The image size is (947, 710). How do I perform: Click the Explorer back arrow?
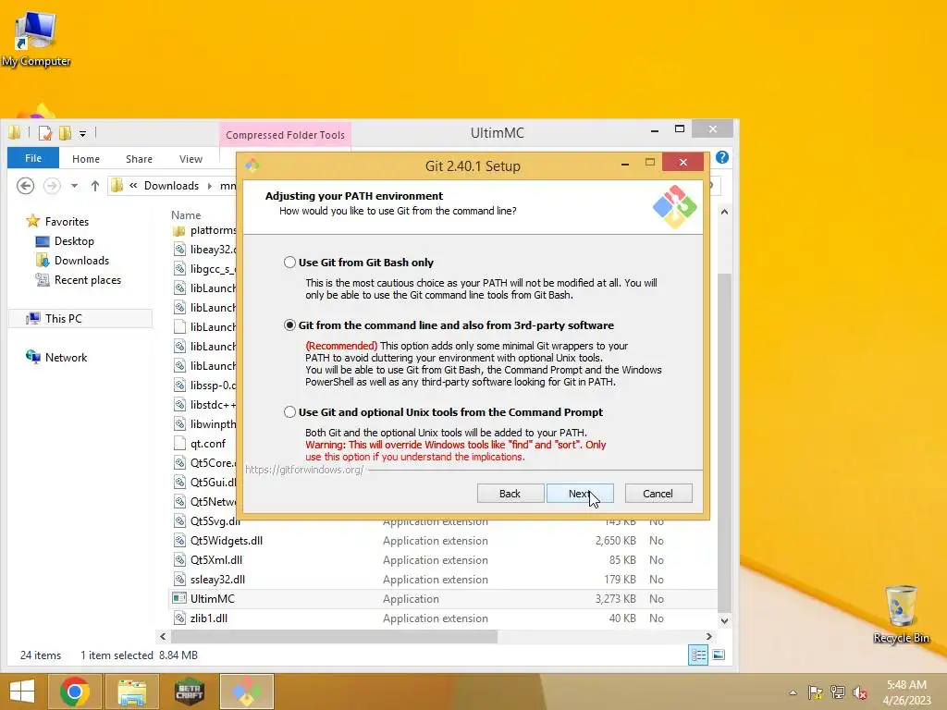(x=25, y=185)
